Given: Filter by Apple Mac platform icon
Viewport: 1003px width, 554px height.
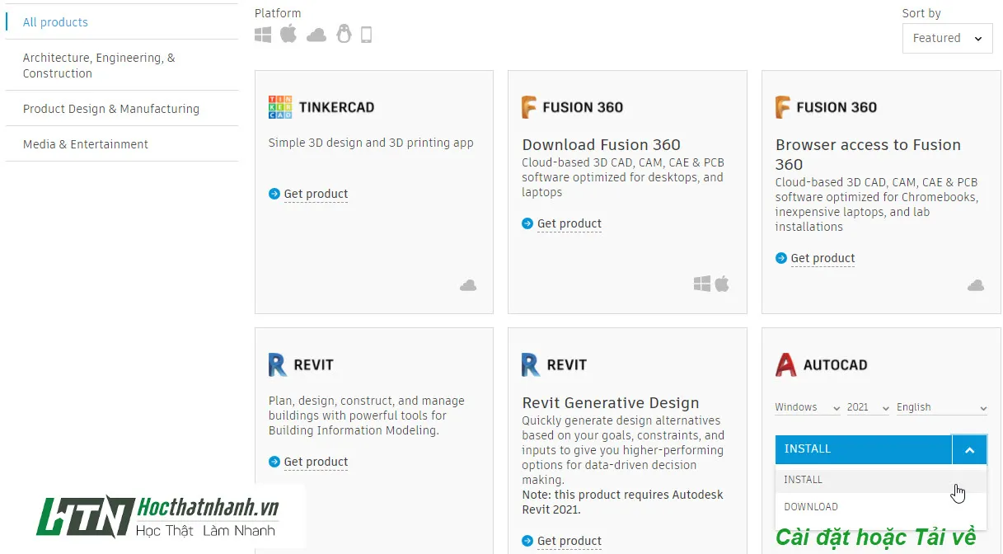Looking at the screenshot, I should point(288,34).
